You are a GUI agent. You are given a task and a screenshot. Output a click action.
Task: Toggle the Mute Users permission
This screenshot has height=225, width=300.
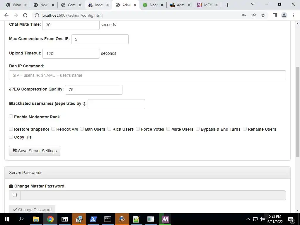pyautogui.click(x=168, y=129)
